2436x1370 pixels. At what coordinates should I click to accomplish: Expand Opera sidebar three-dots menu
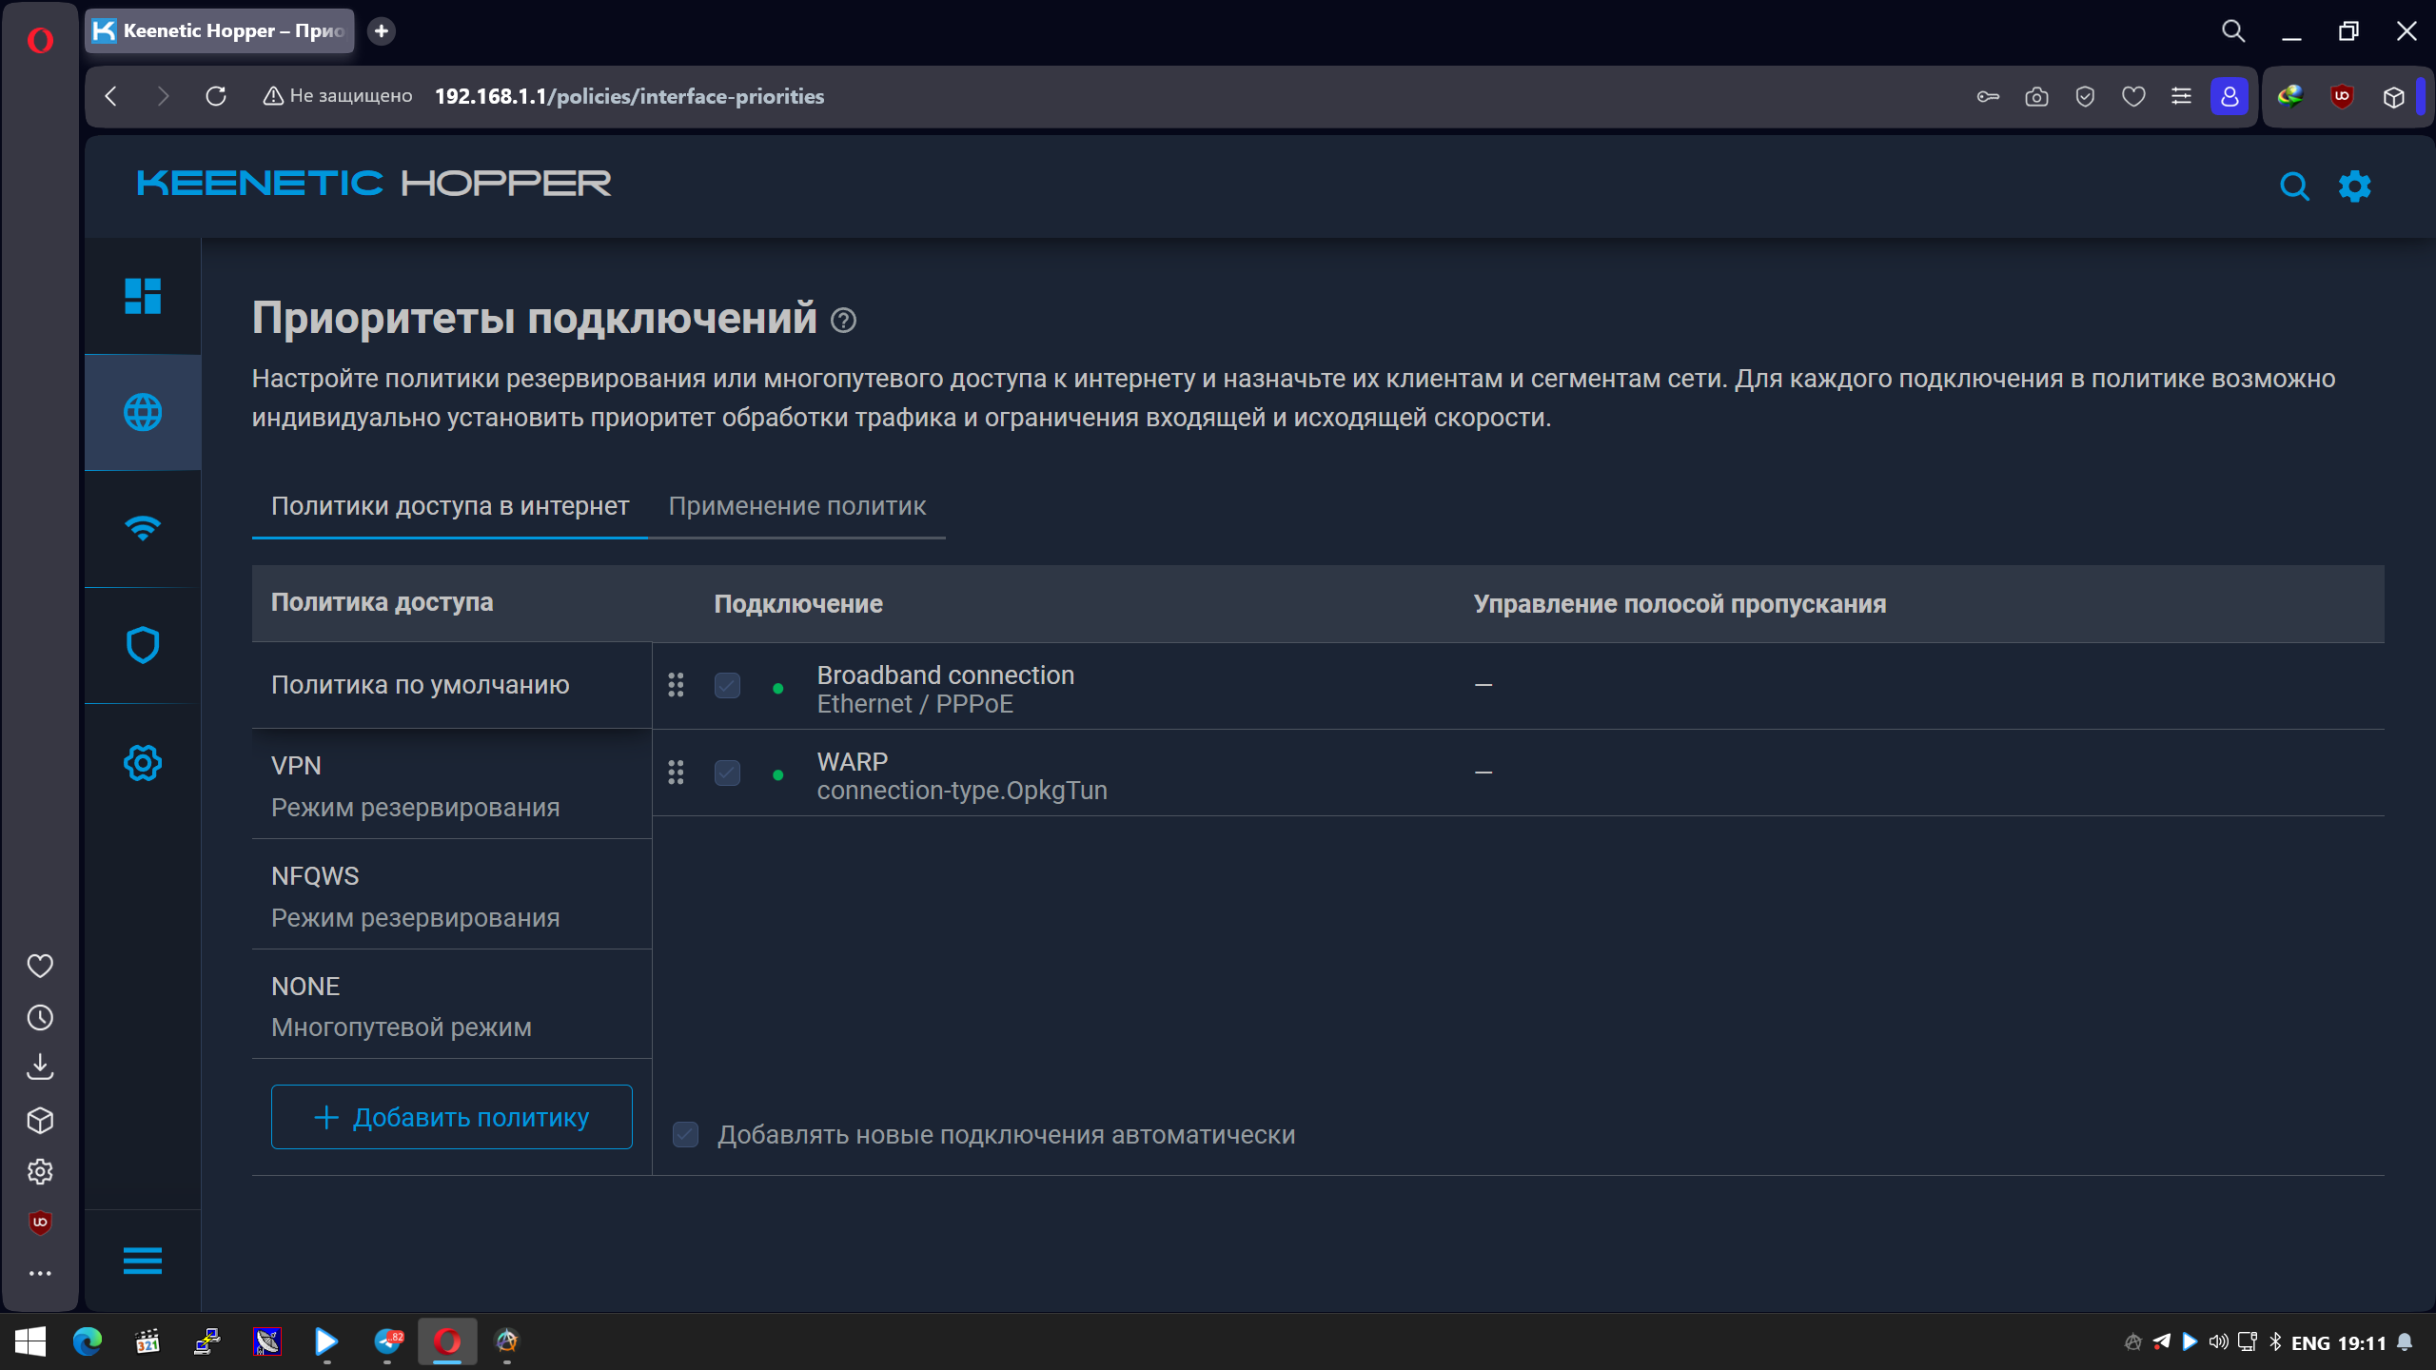[x=40, y=1273]
